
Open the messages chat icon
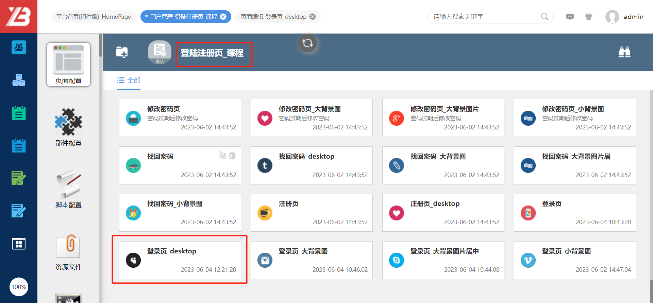coord(570,17)
